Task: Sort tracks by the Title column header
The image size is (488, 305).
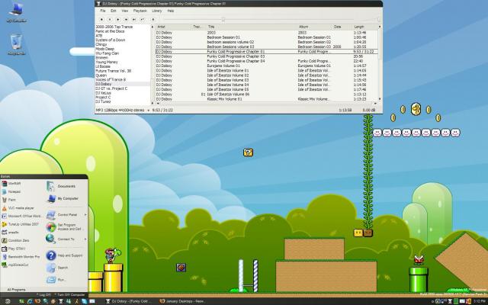Action: [x=252, y=27]
